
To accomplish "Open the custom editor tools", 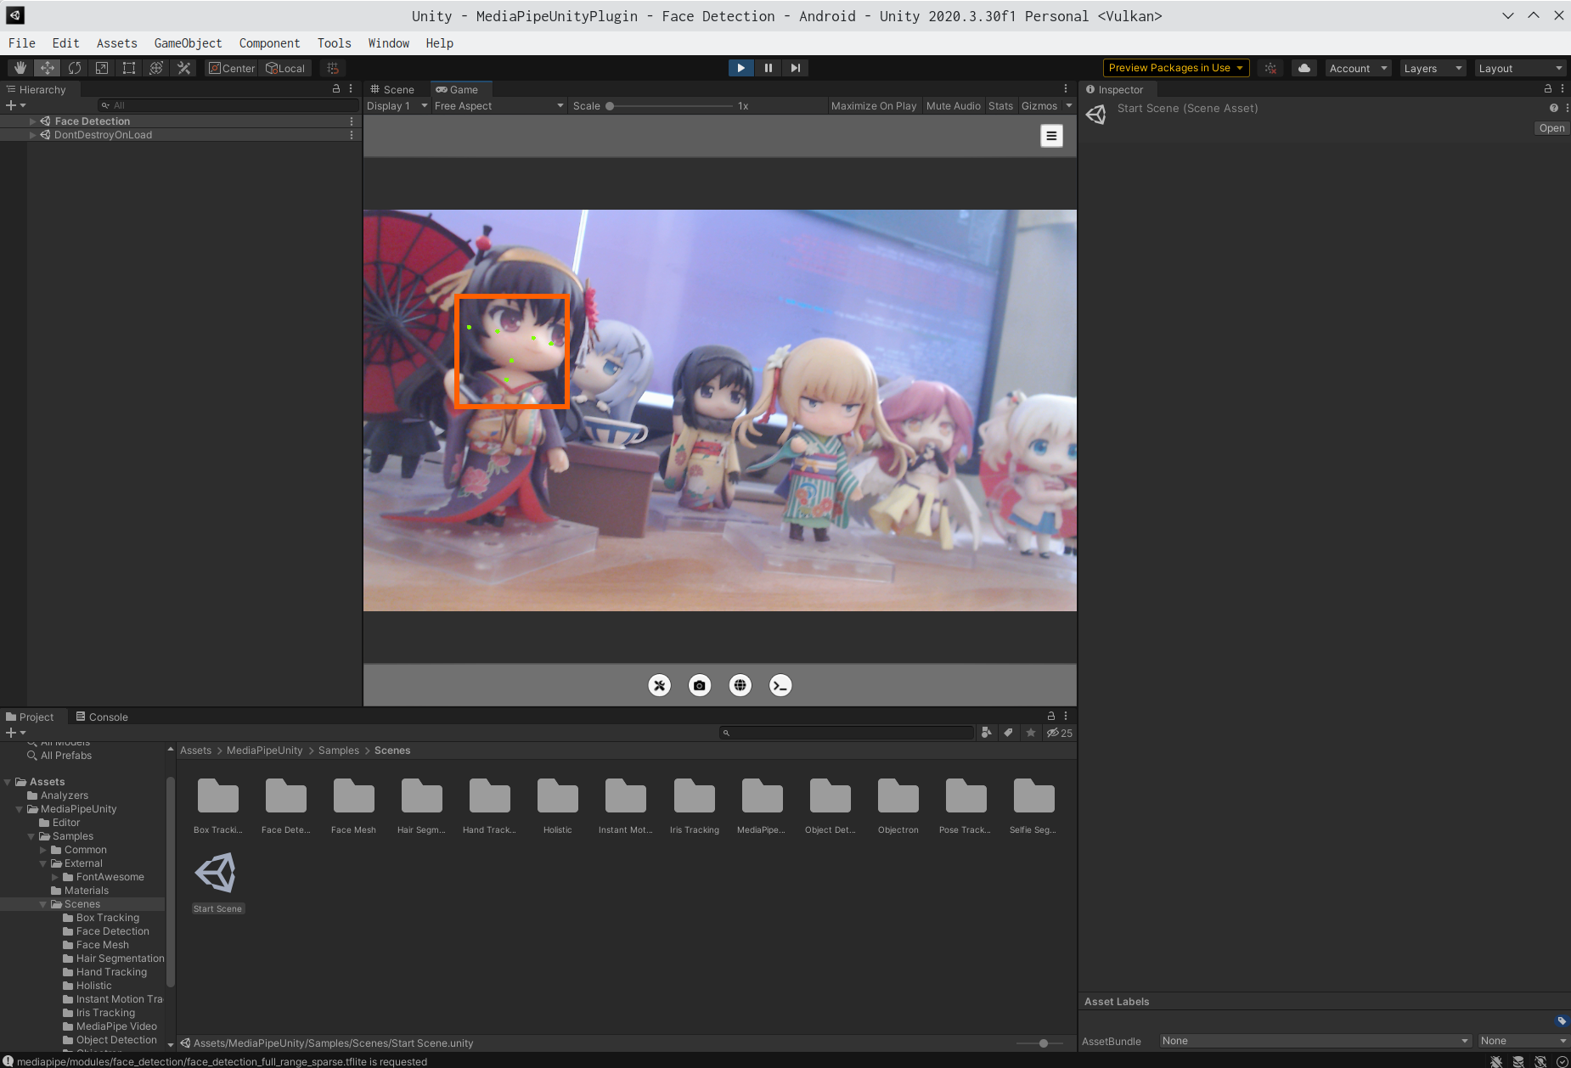I will click(x=183, y=68).
